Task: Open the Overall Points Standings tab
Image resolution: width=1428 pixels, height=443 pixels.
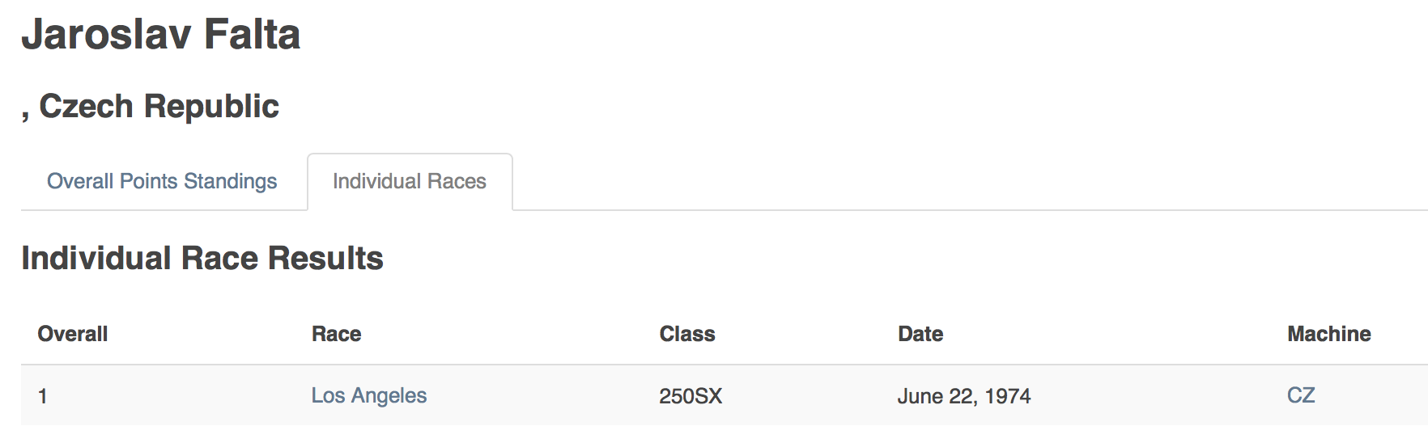Action: [162, 181]
